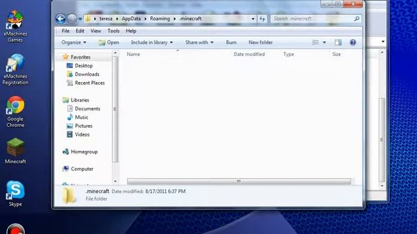
Task: Click navigation pane scroll down arrow
Action: pyautogui.click(x=115, y=181)
